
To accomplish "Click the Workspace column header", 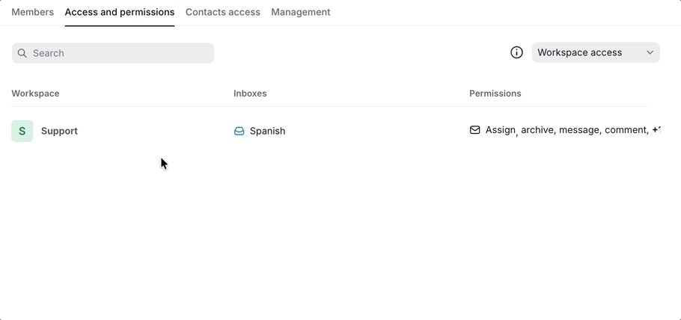I will pos(35,93).
